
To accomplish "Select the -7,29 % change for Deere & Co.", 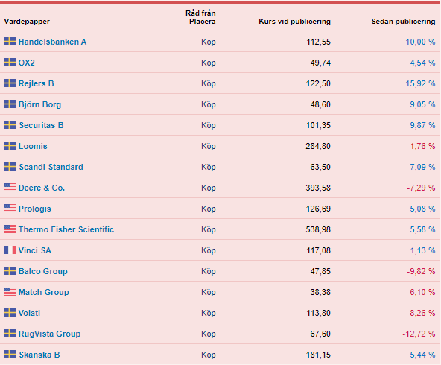I will point(421,188).
